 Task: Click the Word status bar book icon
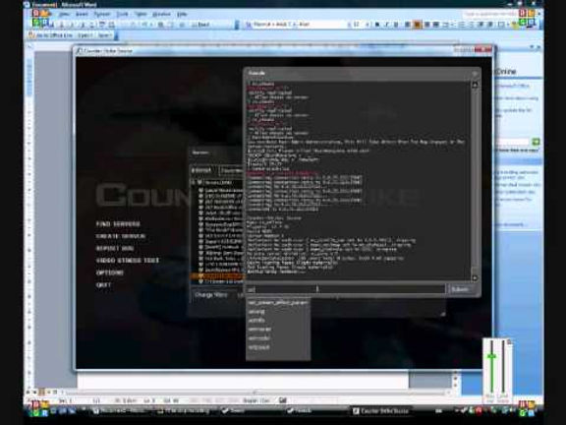click(x=283, y=400)
